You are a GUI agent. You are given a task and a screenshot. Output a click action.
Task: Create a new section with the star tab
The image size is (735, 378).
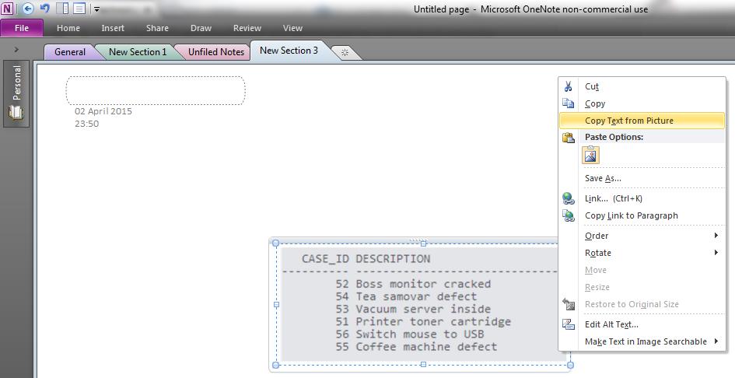(x=345, y=52)
